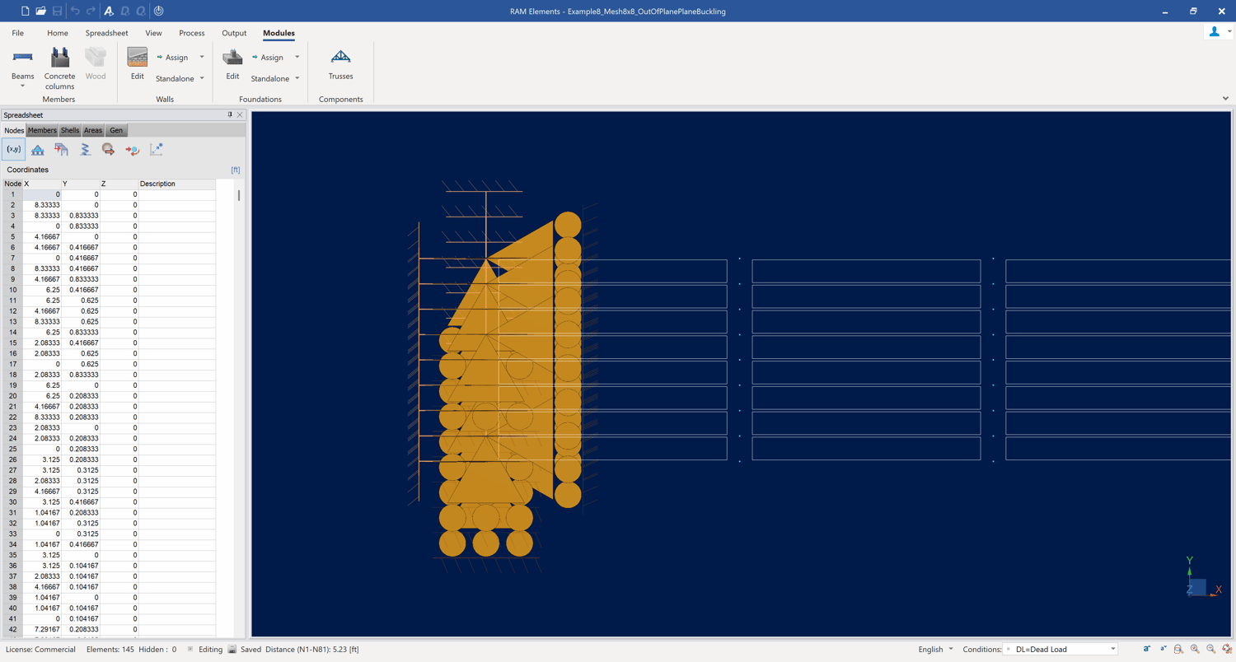
Task: Open the rotate-node icon sheet
Action: point(132,149)
